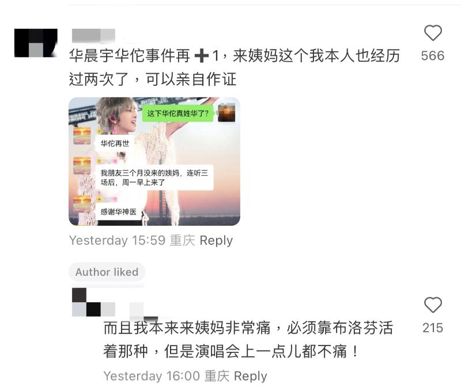Click the 华佗再世 chat bubble
The height and width of the screenshot is (391, 461).
coord(115,143)
